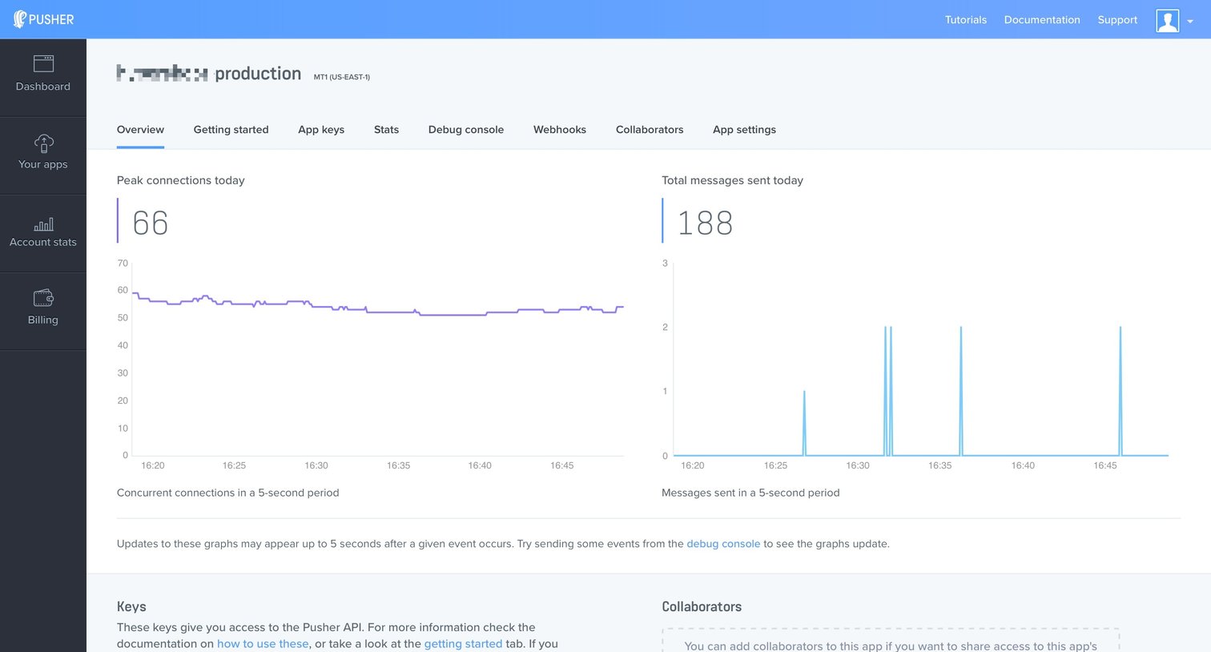
Task: Switch to the Collaborators tab
Action: [x=650, y=130]
